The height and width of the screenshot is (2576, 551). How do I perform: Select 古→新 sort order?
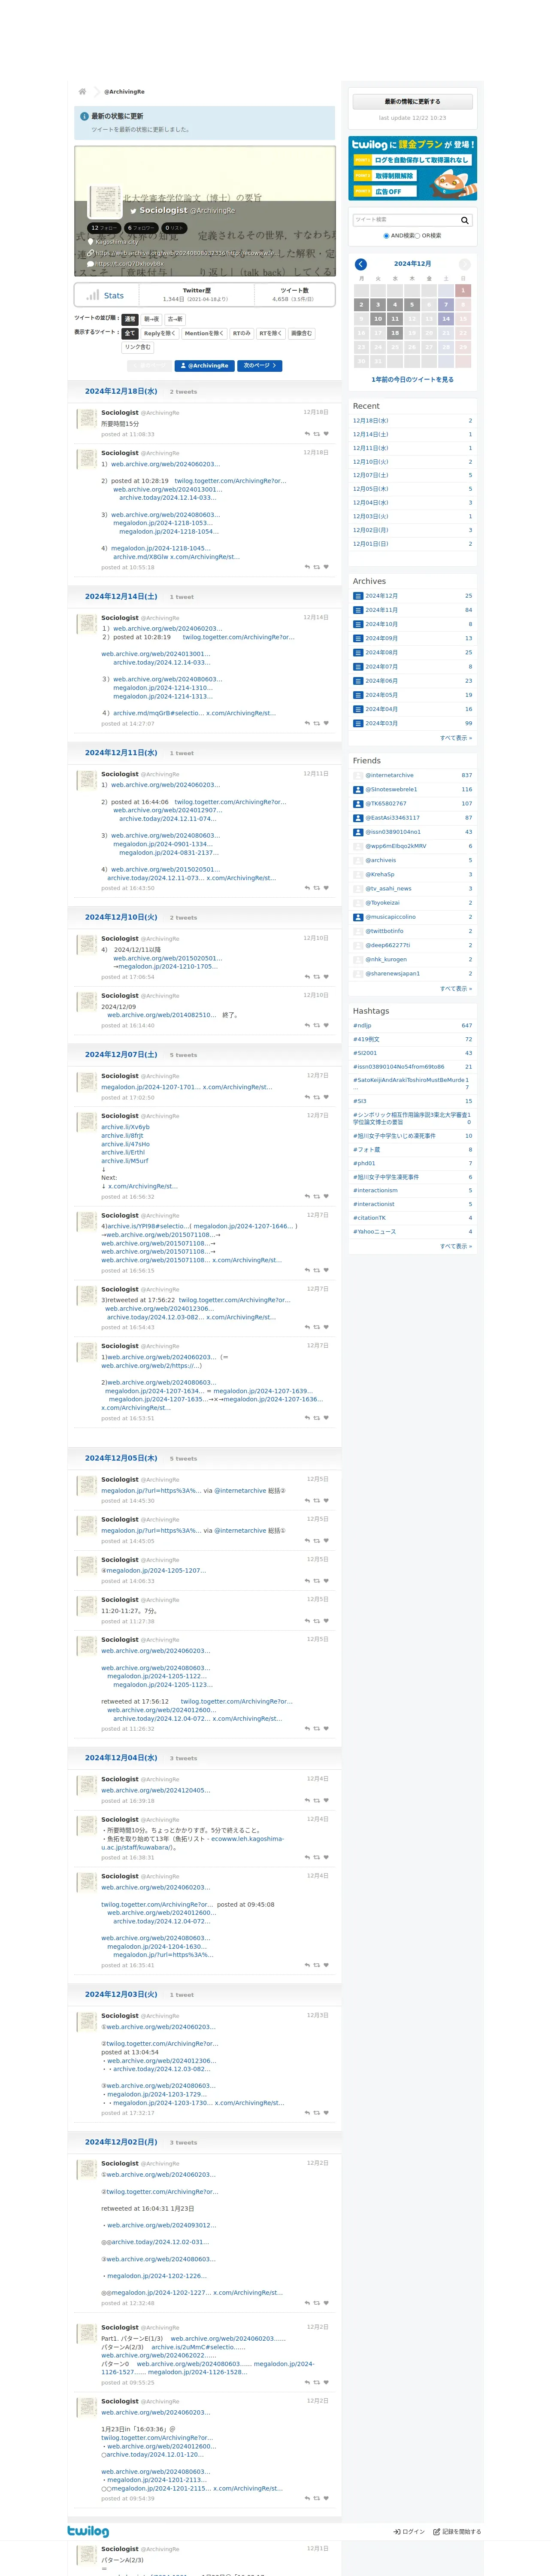175,319
